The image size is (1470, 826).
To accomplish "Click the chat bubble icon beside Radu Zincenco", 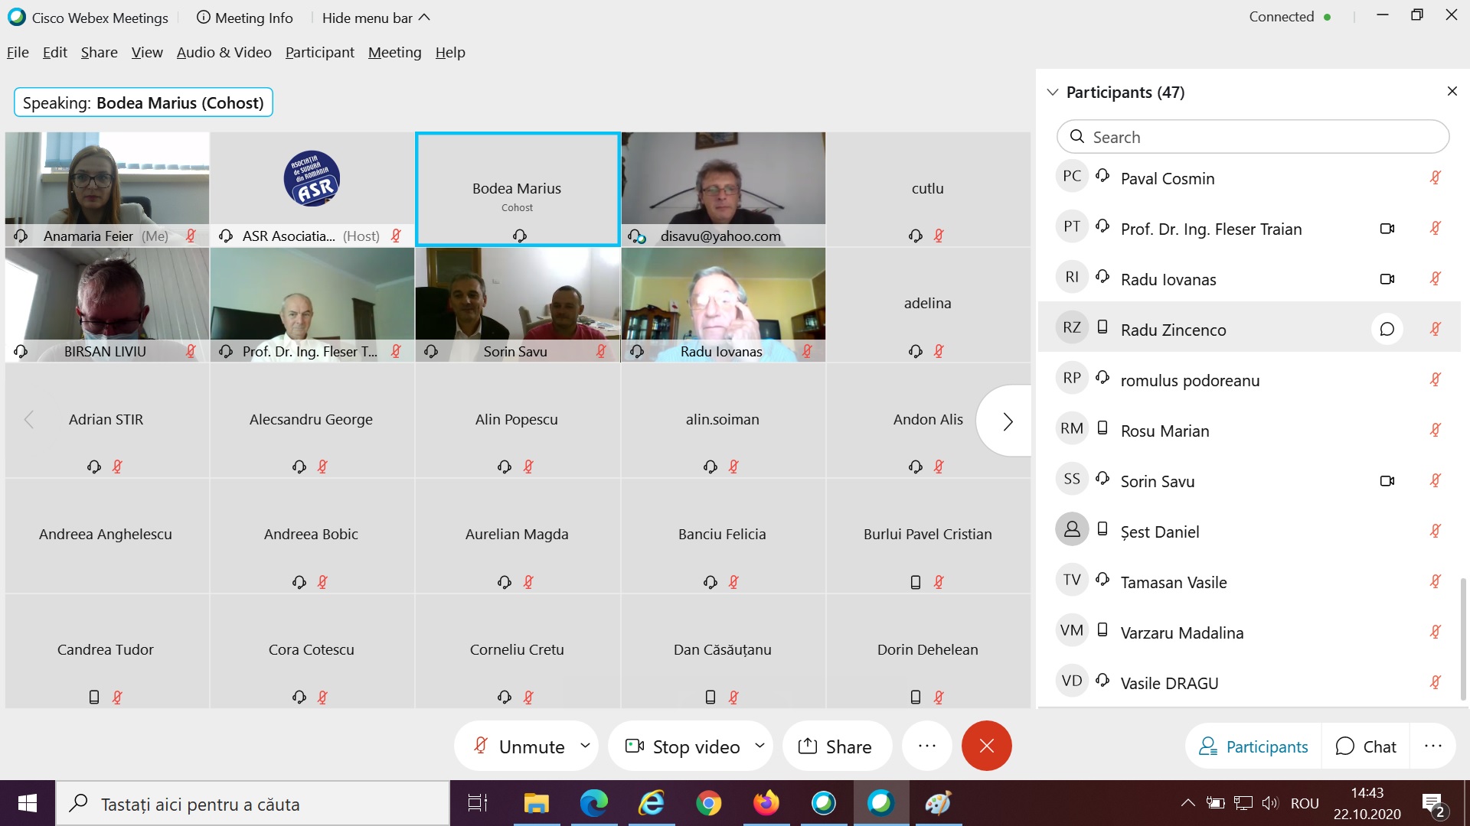I will tap(1387, 330).
